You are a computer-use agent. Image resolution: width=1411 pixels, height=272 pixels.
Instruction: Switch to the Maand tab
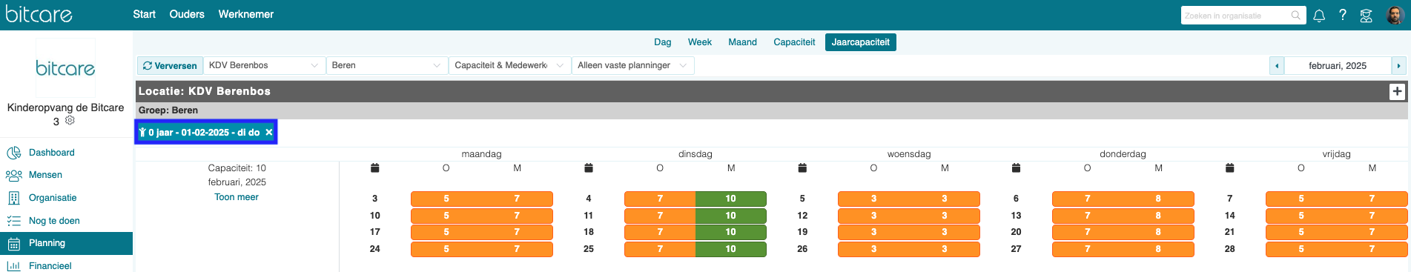tap(742, 42)
